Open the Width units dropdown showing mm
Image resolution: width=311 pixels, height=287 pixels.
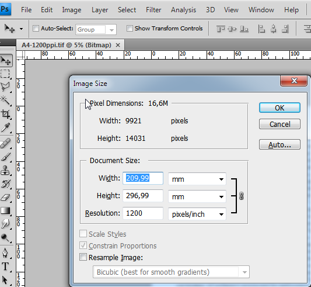click(197, 179)
